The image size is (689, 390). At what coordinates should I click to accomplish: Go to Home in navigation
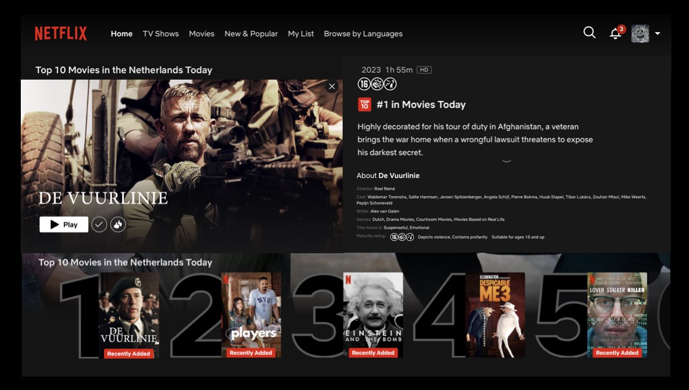[x=122, y=34]
